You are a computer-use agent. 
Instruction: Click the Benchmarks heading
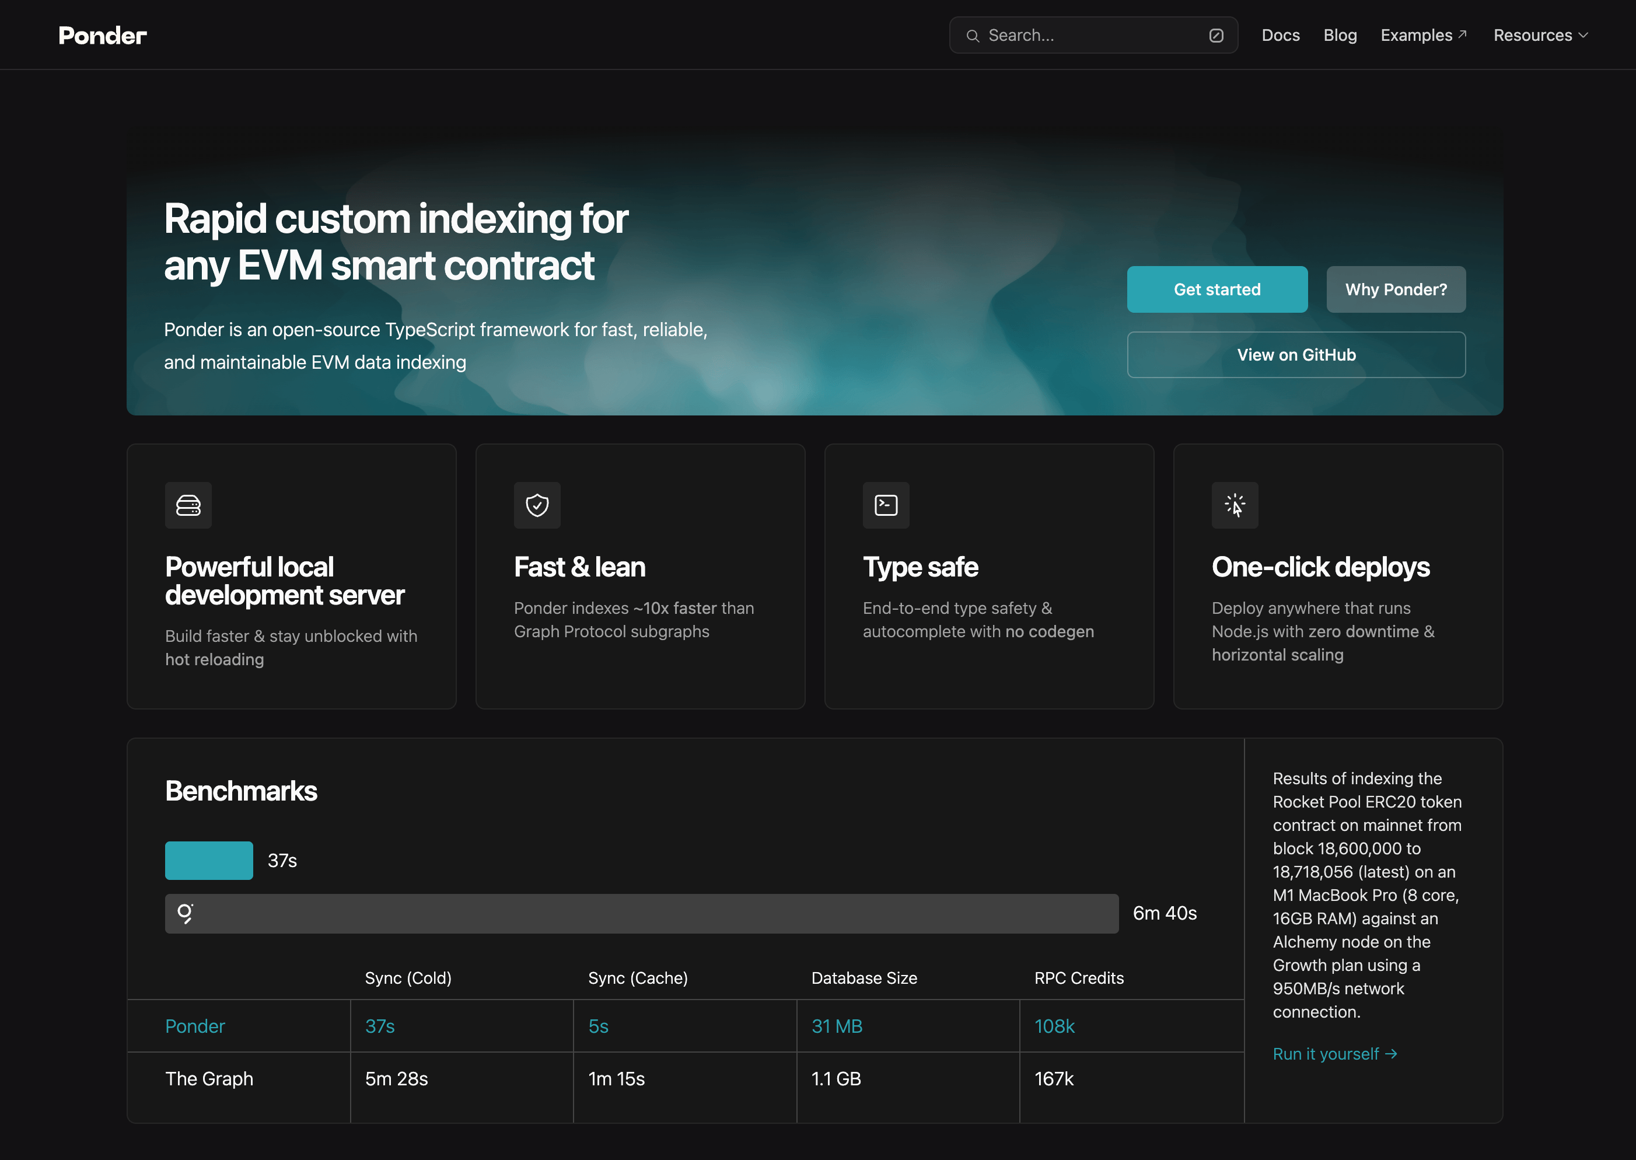tap(242, 791)
